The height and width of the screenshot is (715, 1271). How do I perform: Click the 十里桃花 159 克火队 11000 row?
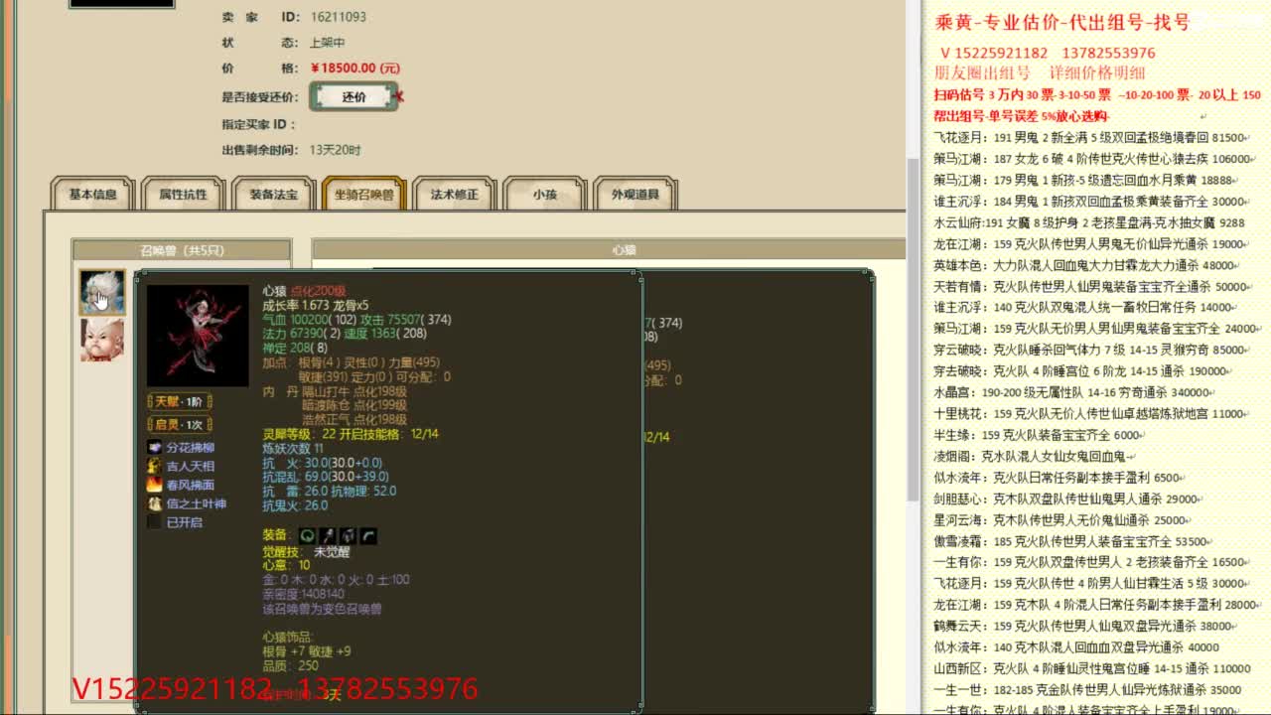click(1092, 414)
